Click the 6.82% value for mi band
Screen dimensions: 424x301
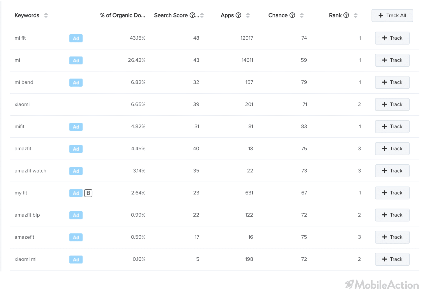(138, 82)
